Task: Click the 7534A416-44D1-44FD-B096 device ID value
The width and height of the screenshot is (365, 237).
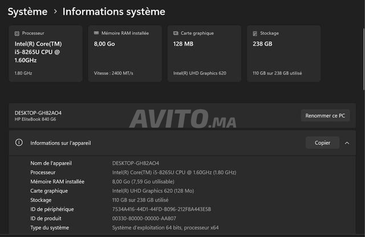Action: (x=161, y=209)
